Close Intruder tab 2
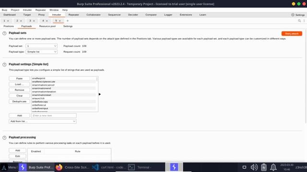Screen dimensions: 307x172 21,21
